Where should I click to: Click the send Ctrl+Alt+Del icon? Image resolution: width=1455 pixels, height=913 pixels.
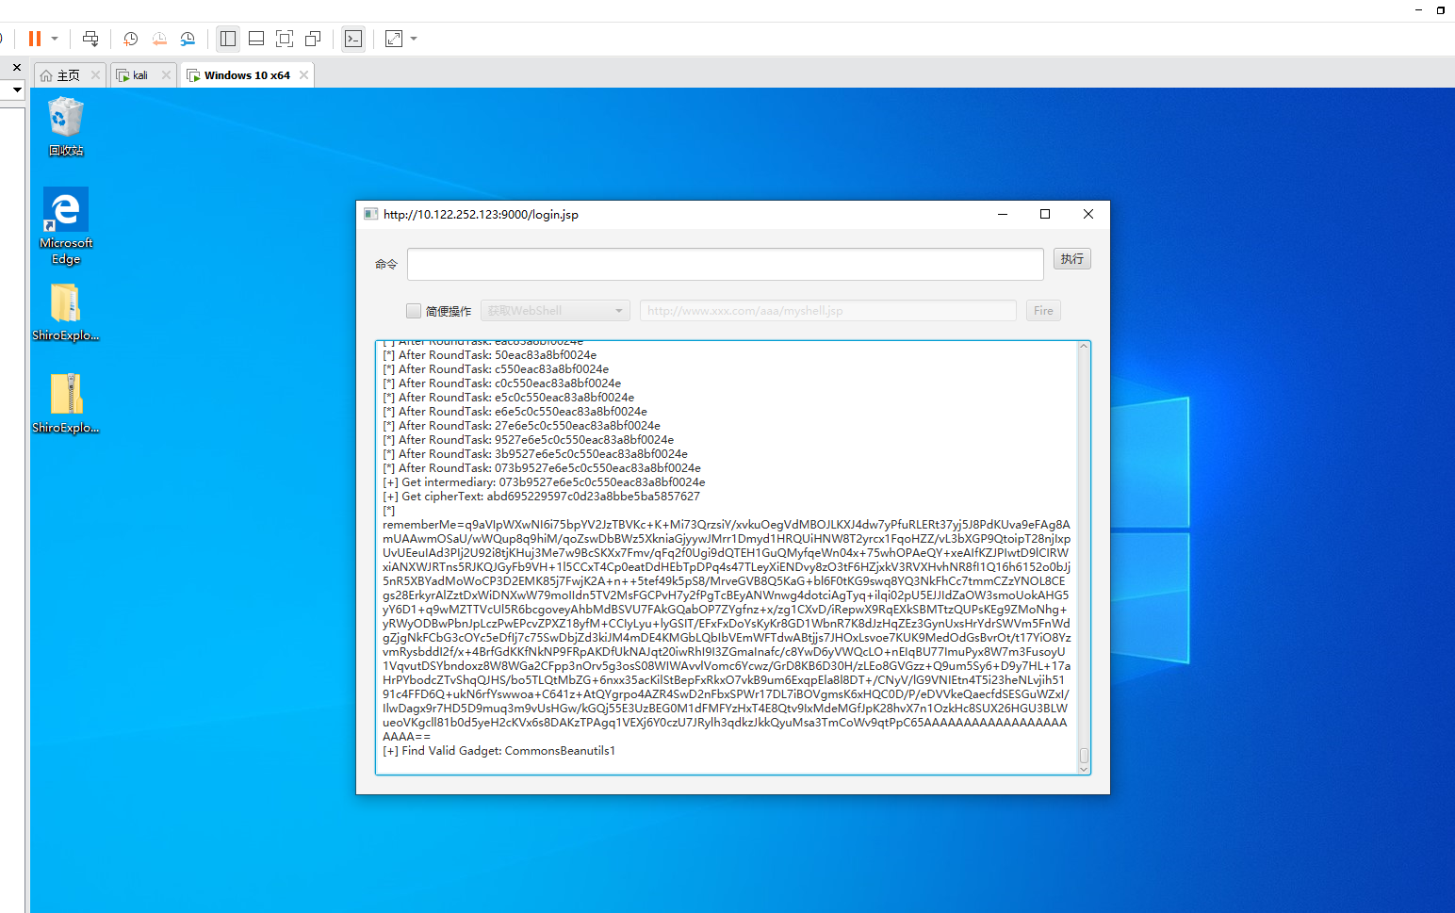tap(90, 39)
